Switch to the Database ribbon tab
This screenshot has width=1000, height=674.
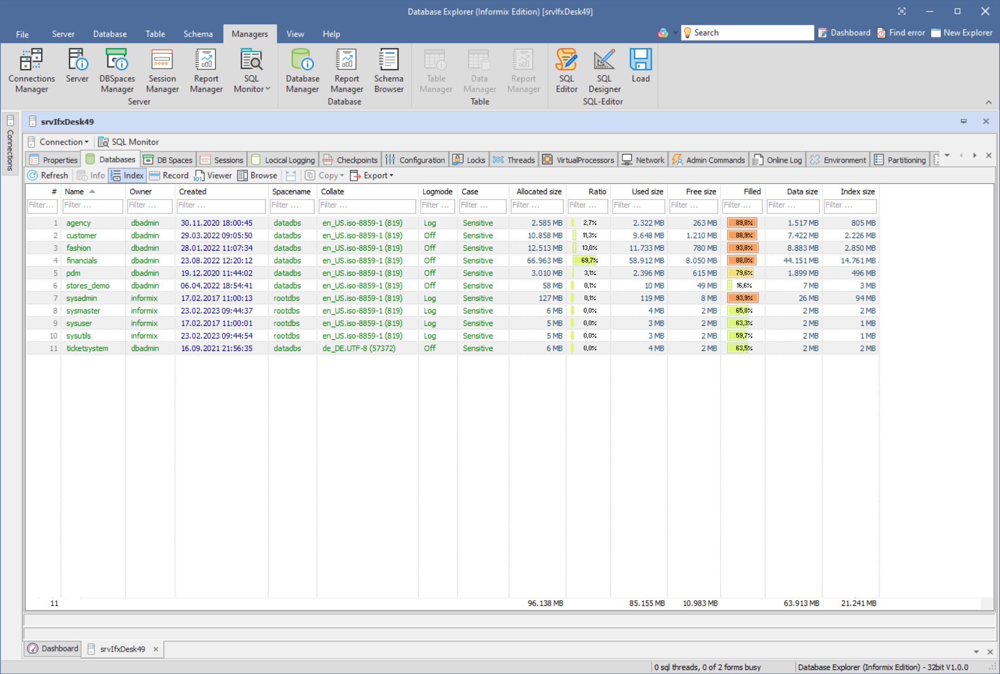click(x=110, y=34)
